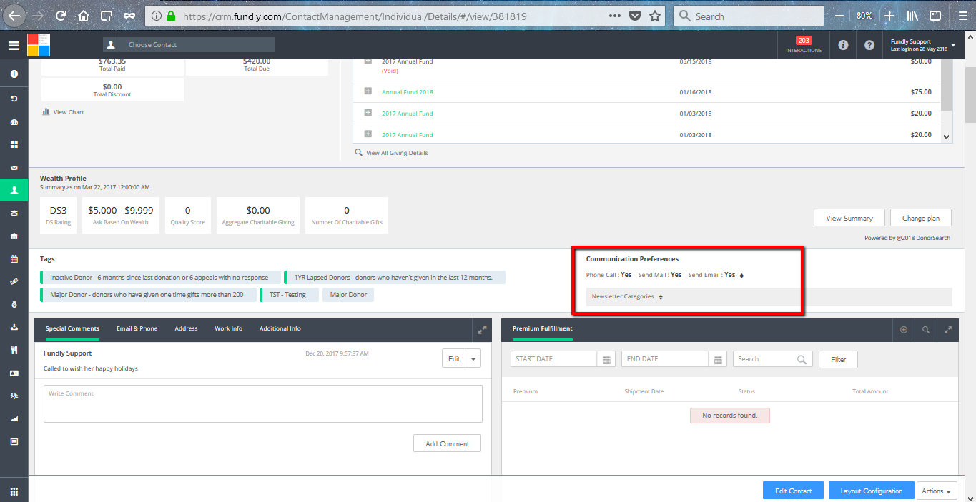Switch to the Email & Phone tab
The image size is (976, 502).
(x=137, y=329)
